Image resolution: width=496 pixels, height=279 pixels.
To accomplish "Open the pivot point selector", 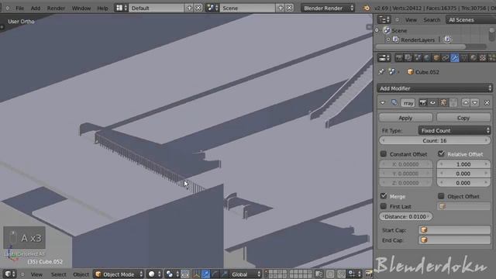I will (172, 274).
